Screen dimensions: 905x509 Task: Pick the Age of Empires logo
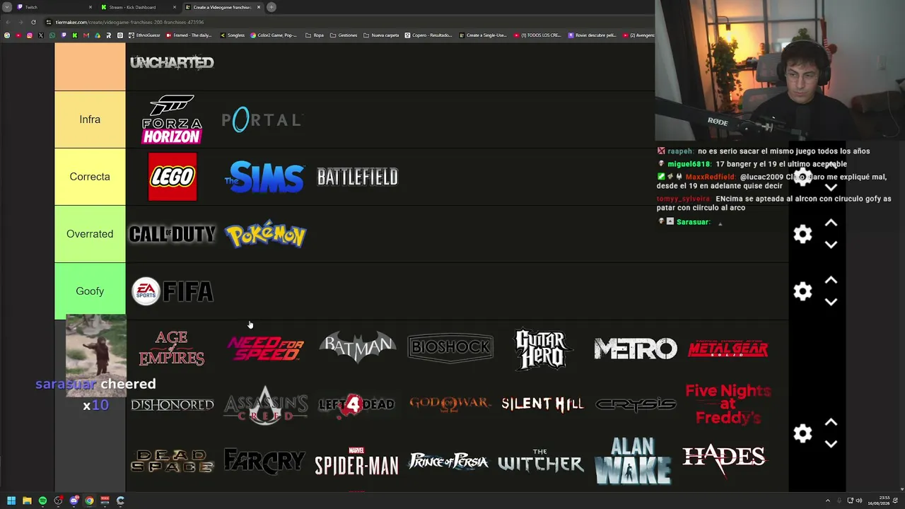tap(172, 348)
